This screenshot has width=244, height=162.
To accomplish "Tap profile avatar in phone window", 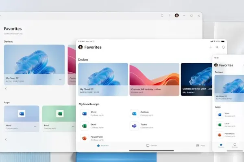I will (216, 65).
